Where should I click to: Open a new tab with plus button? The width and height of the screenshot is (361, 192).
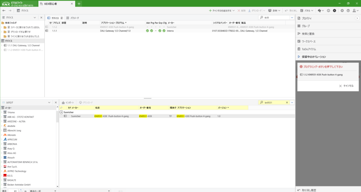79,4
